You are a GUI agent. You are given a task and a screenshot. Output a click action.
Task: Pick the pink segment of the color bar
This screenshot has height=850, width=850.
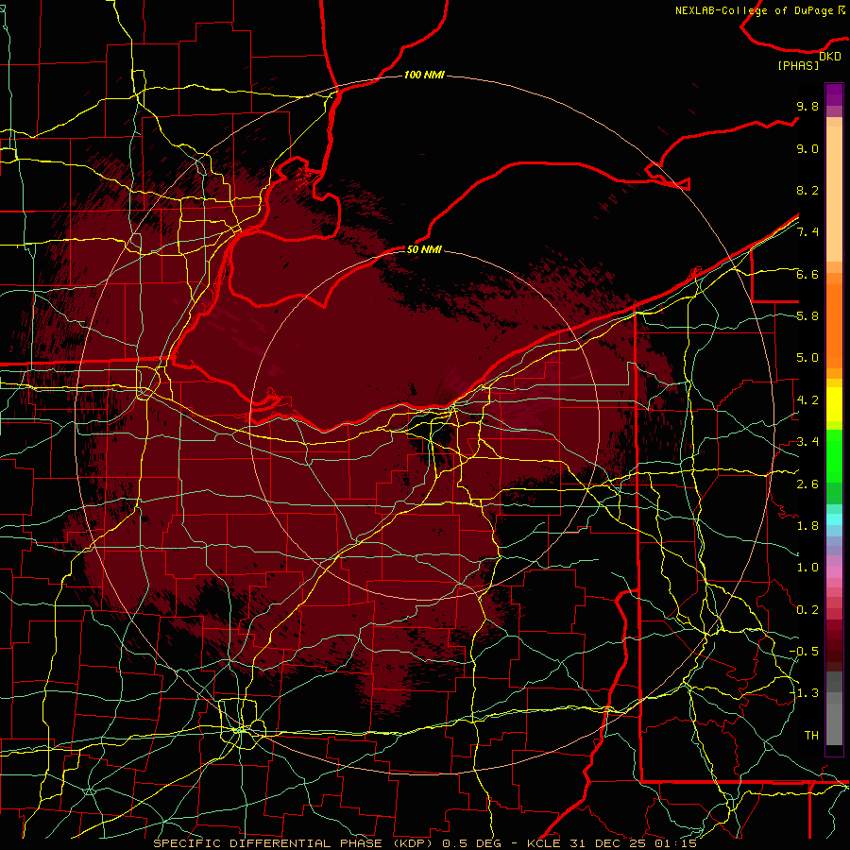click(834, 572)
